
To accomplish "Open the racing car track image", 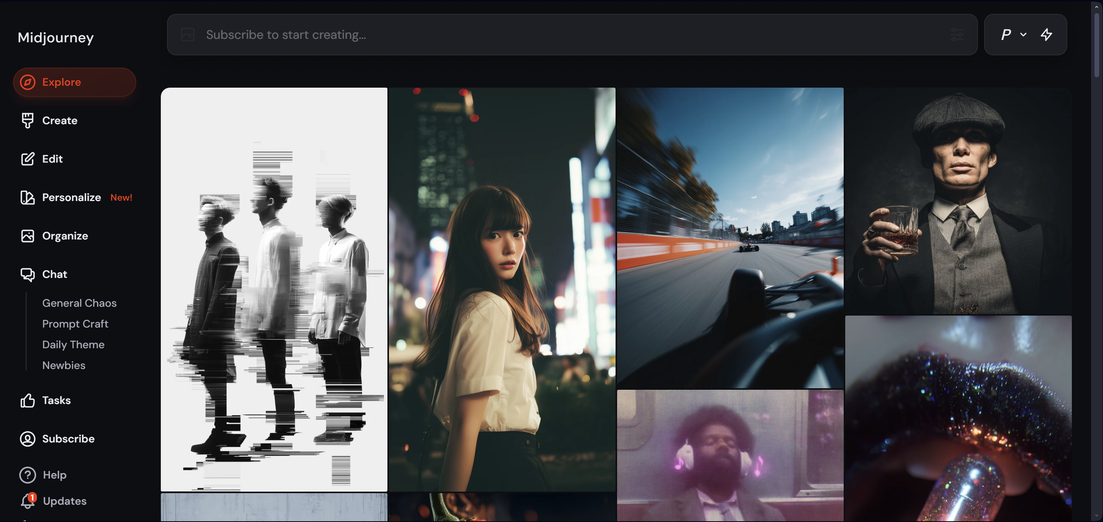I will (x=730, y=238).
